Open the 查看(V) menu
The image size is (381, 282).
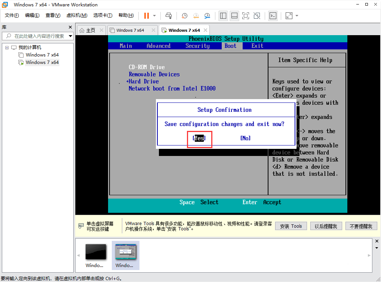pos(53,15)
